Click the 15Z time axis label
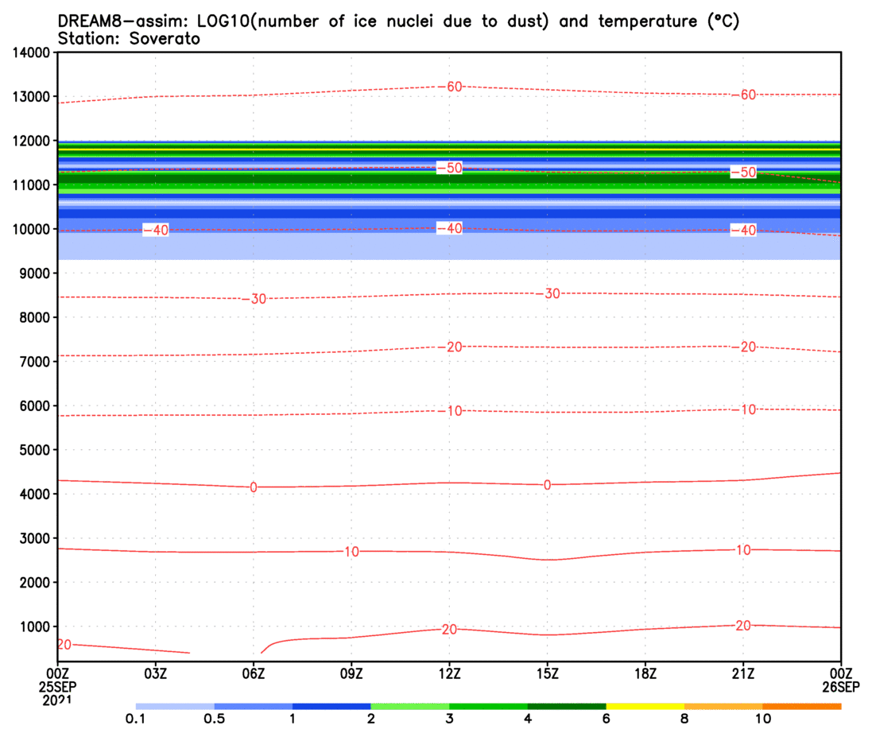 click(x=547, y=674)
